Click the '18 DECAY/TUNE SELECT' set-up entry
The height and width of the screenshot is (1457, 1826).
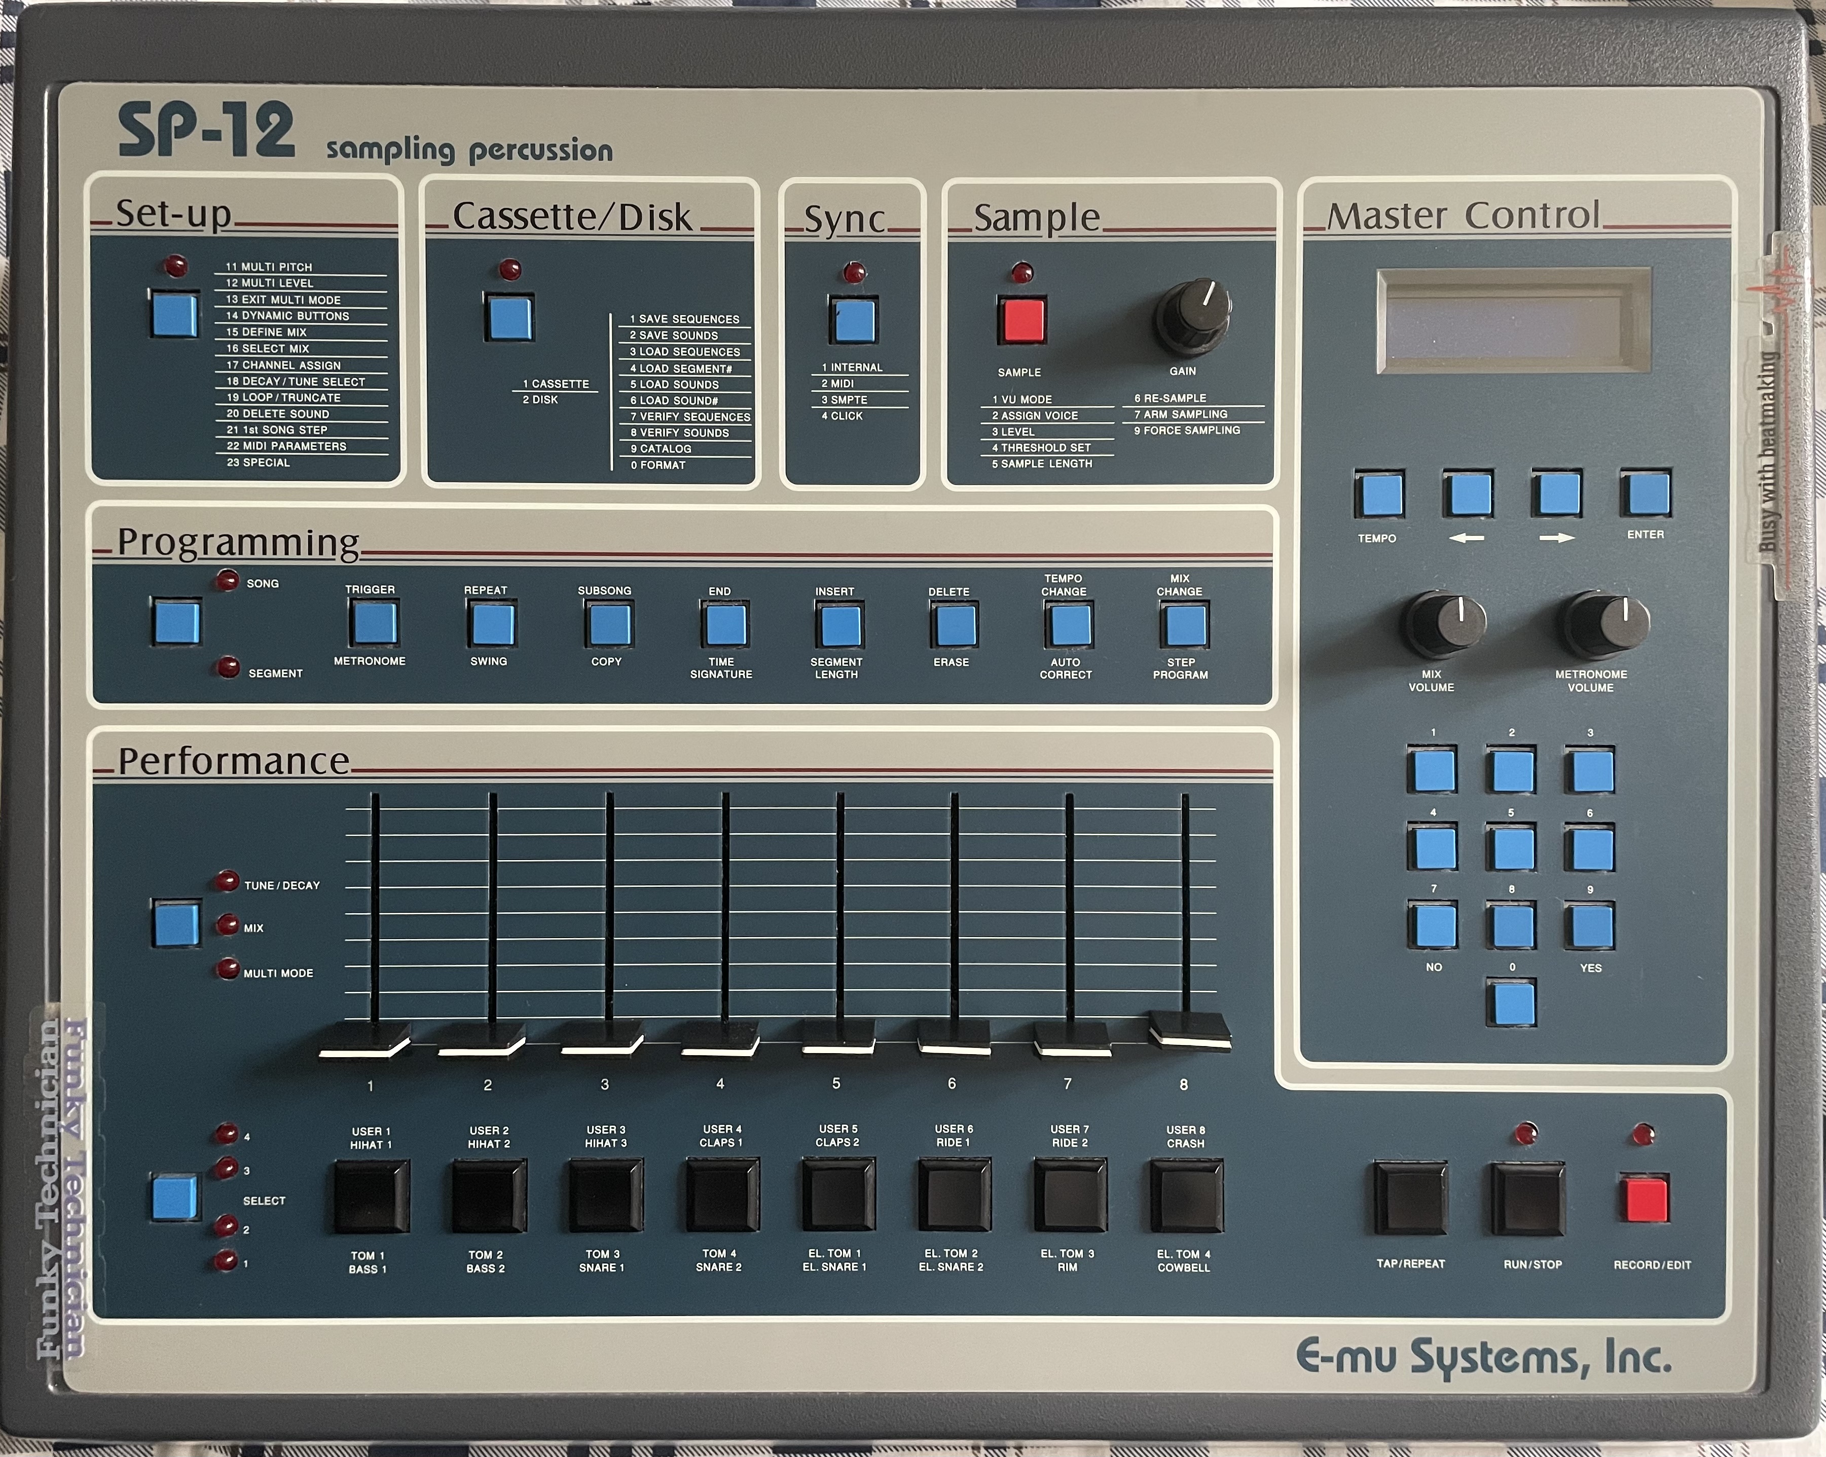[x=296, y=382]
